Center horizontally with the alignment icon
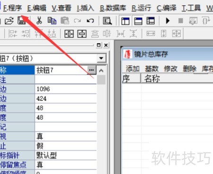This screenshot has height=174, width=213. [x=69, y=34]
